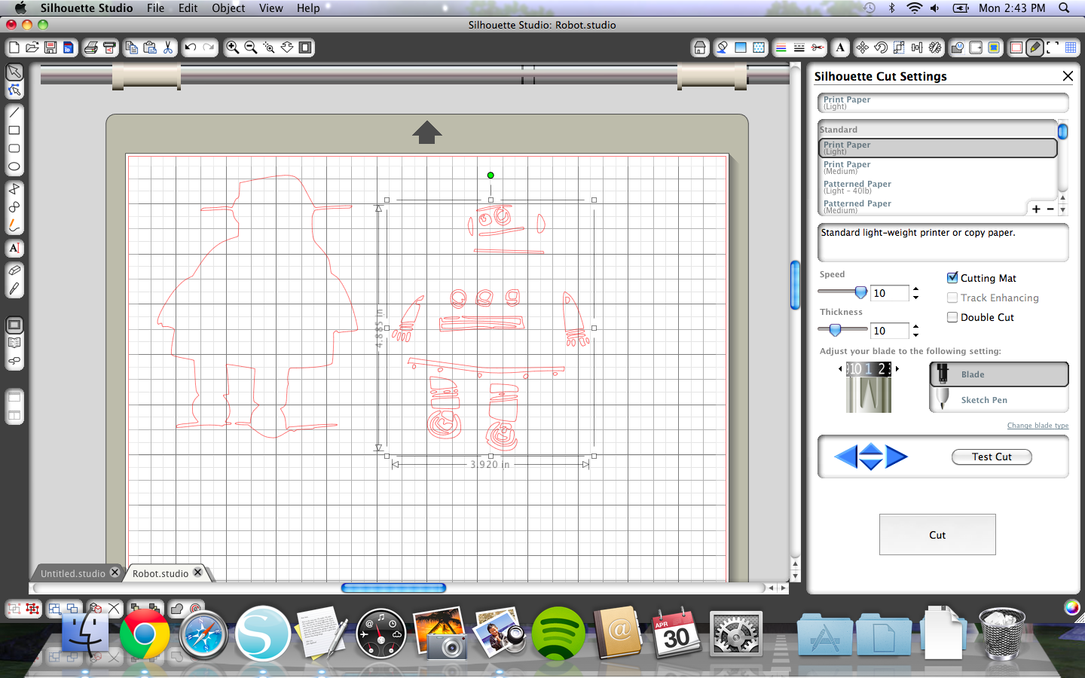Increase blade setting with right arrow

click(x=897, y=368)
